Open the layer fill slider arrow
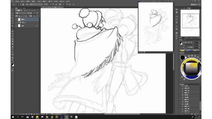This screenshot has height=119, width=212. [x=37, y=16]
